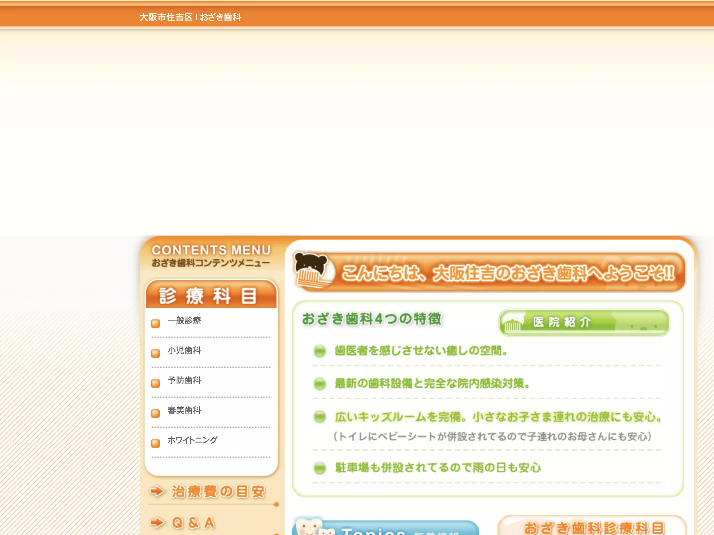
Task: Click the arrow icon beside 治療費の目安
Action: coord(157,491)
